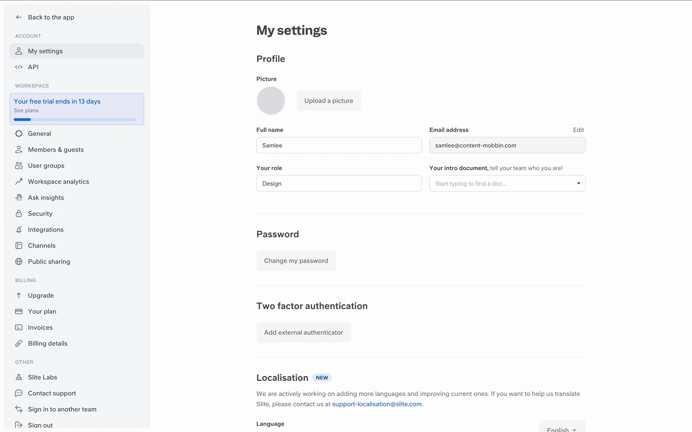Click the Security lock icon
692x432 pixels.
tap(19, 213)
